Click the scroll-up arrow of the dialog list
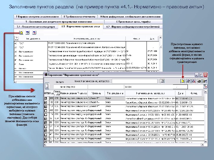214x160 pixels. [206, 92]
